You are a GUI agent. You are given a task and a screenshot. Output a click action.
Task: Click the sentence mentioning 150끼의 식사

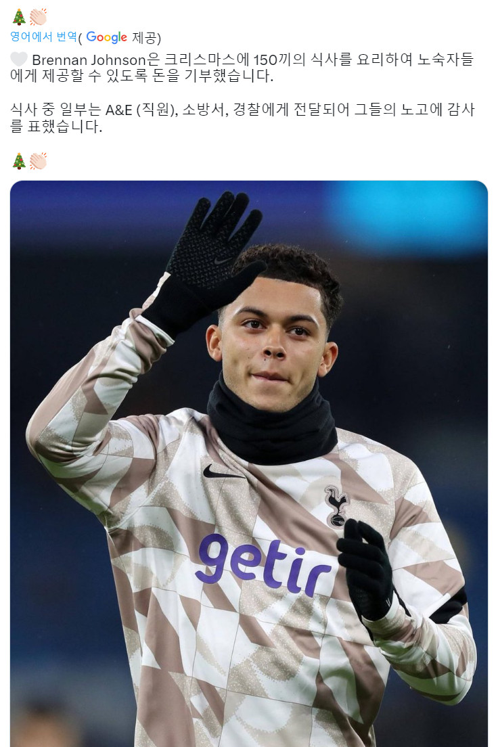(x=242, y=68)
